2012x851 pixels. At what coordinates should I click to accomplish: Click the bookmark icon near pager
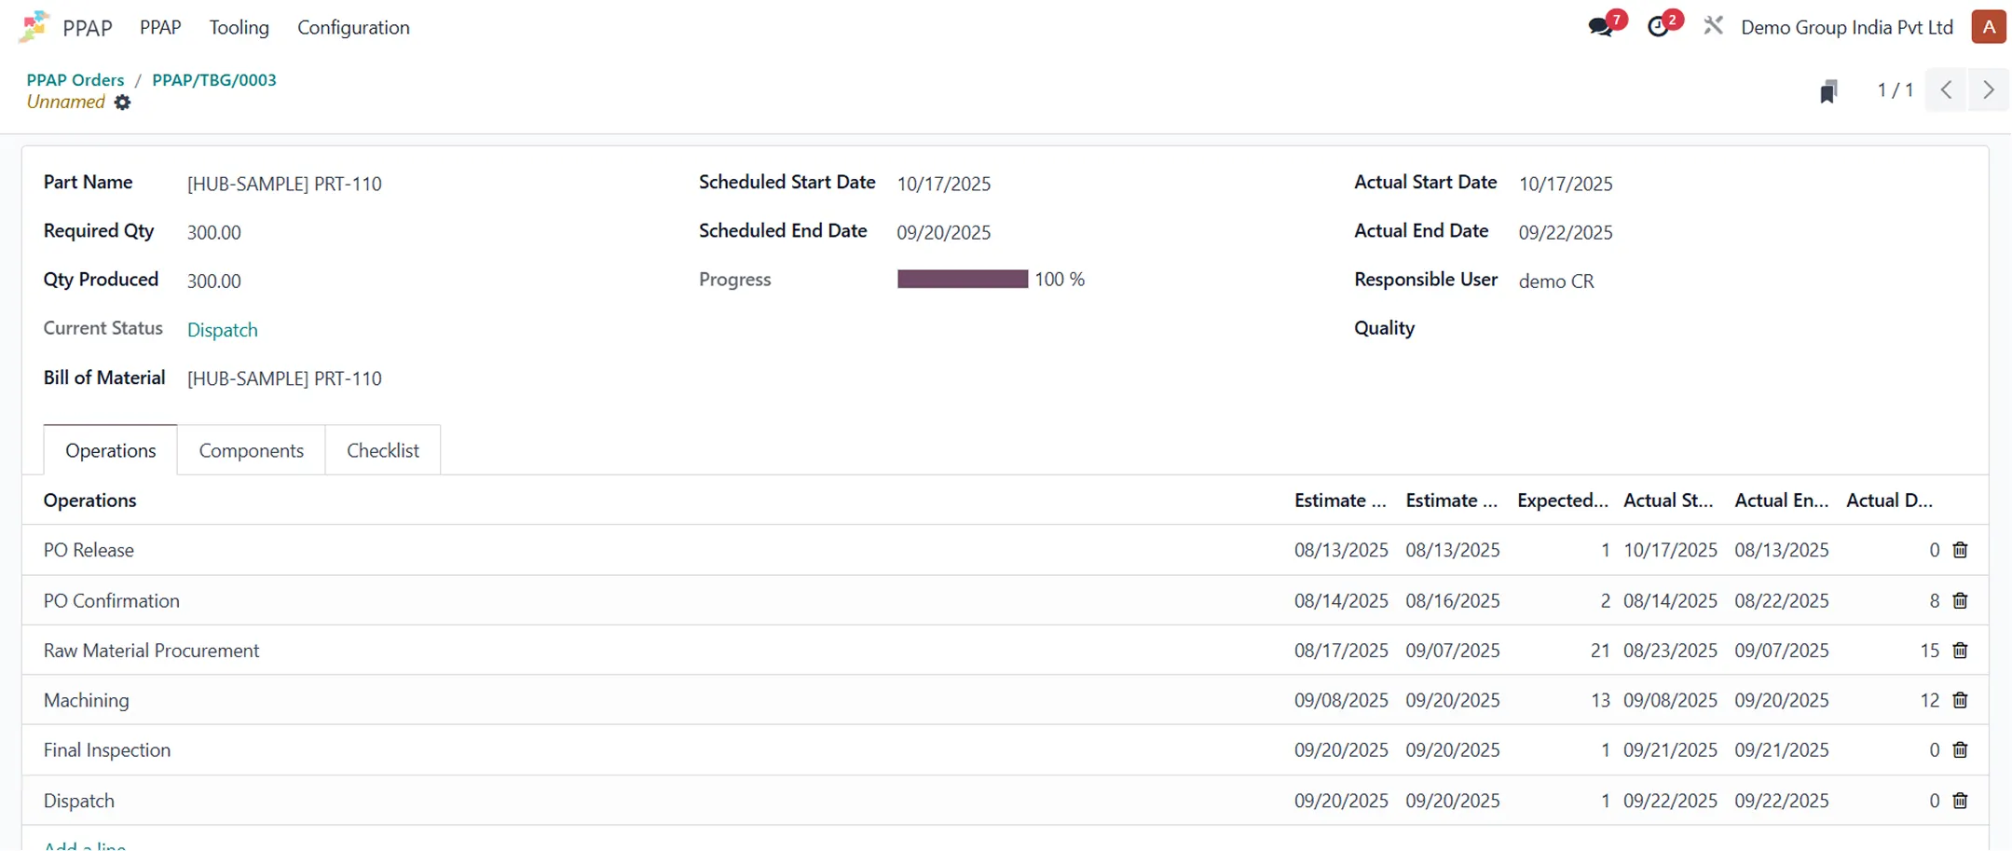coord(1828,90)
